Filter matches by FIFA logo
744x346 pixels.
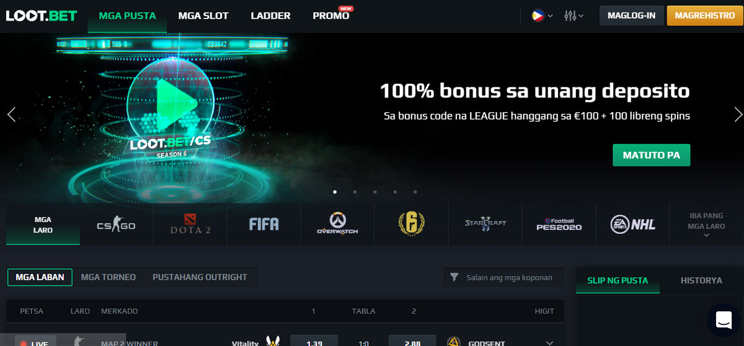[x=264, y=224]
